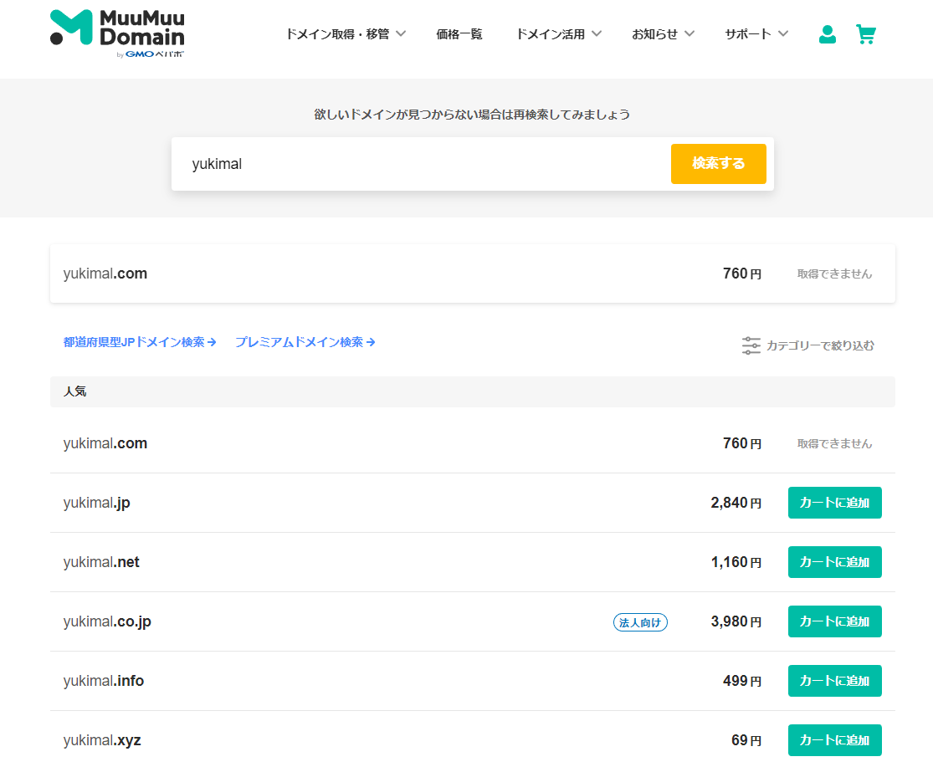Image resolution: width=933 pixels, height=767 pixels.
Task: Open the user account icon
Action: pos(827,34)
